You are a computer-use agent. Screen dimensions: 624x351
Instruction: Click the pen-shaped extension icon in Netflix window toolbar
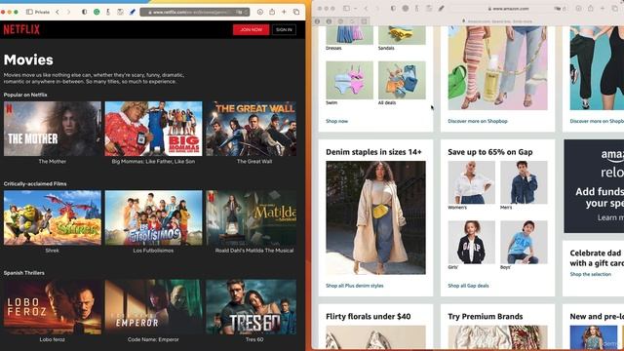tap(108, 12)
